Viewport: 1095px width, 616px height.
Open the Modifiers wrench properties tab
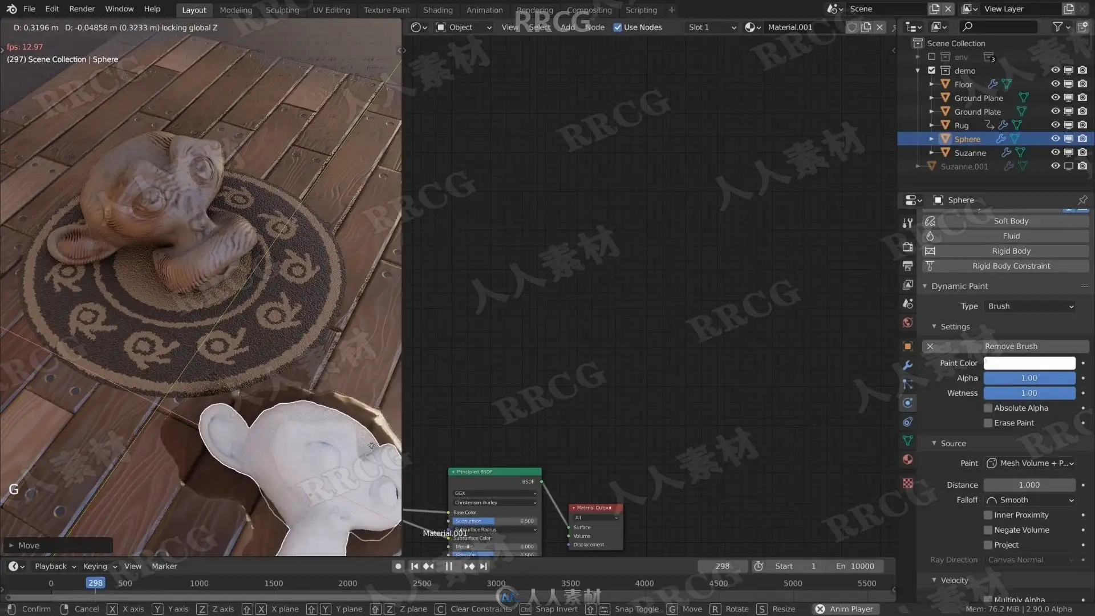pyautogui.click(x=907, y=365)
